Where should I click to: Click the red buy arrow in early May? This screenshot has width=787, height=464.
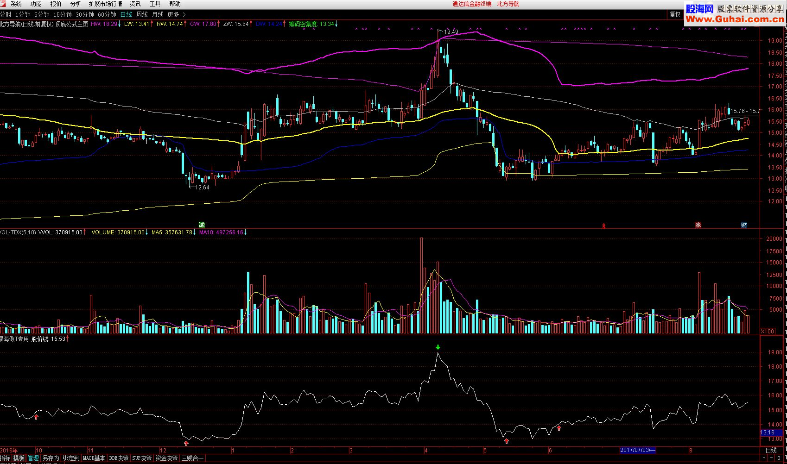507,441
